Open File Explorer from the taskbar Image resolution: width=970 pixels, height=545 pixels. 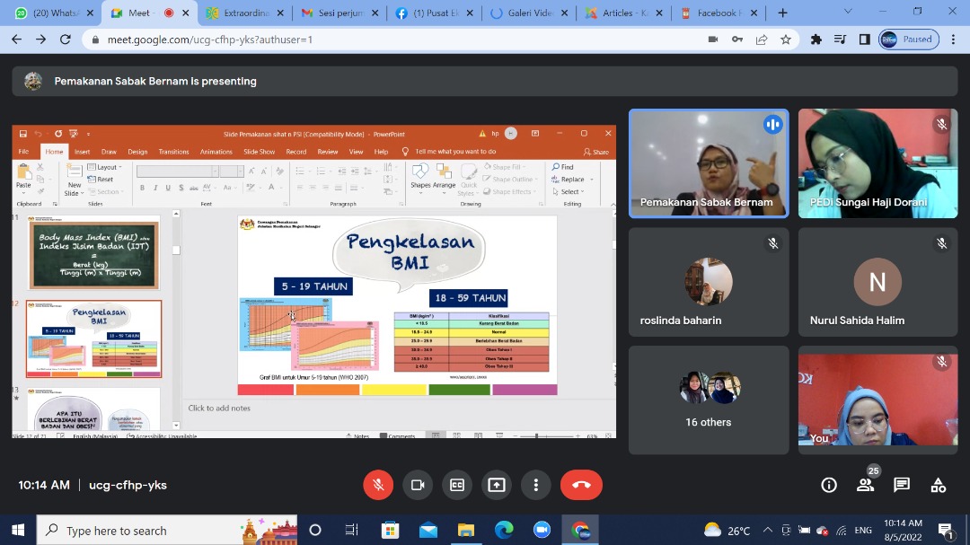click(x=465, y=530)
